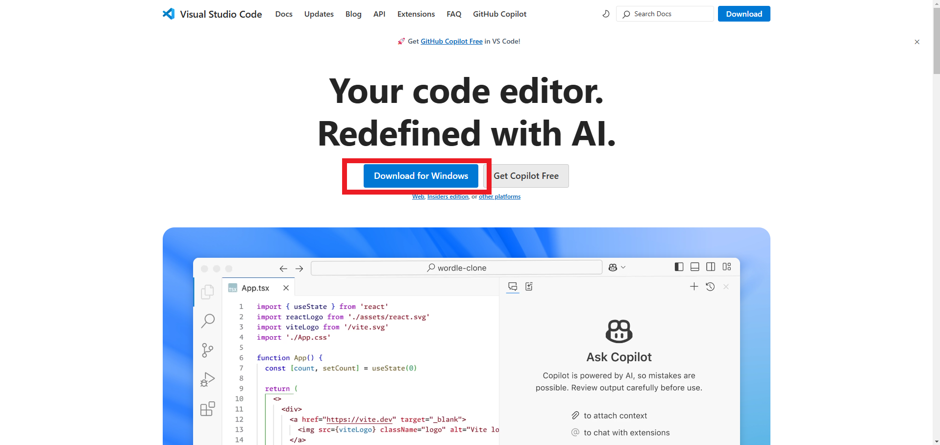Close the Copilot chat panel

(726, 287)
